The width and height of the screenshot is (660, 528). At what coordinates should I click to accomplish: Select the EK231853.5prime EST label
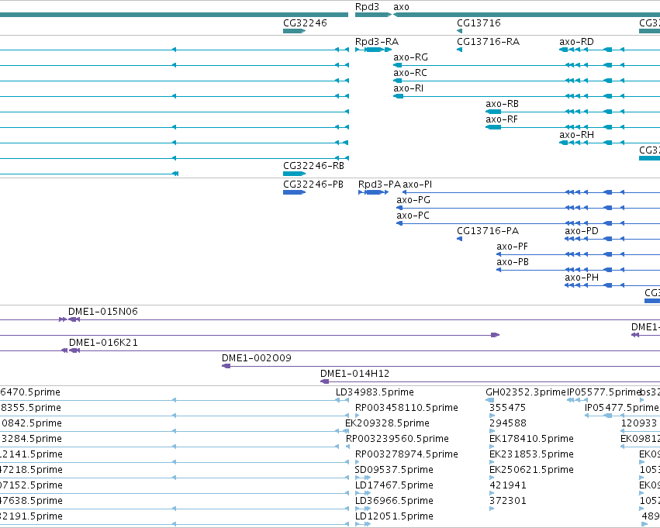531,454
